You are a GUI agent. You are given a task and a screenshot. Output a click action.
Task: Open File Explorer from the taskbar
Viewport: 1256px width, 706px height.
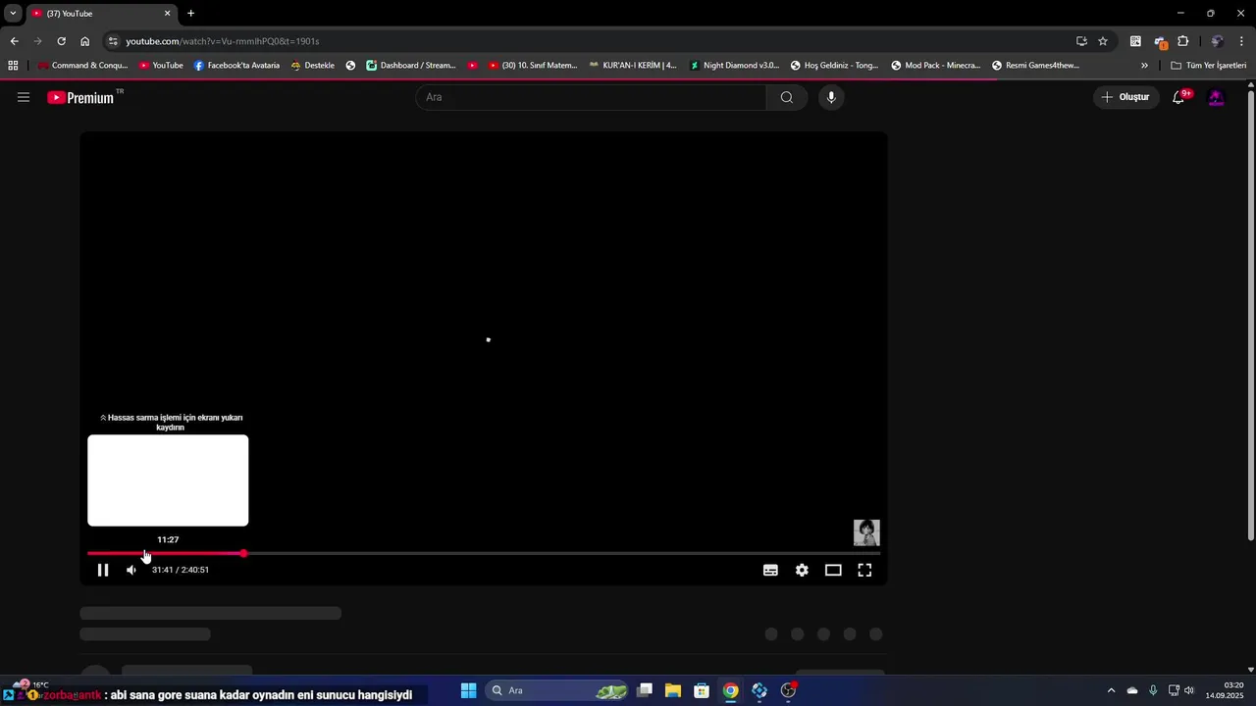(673, 690)
